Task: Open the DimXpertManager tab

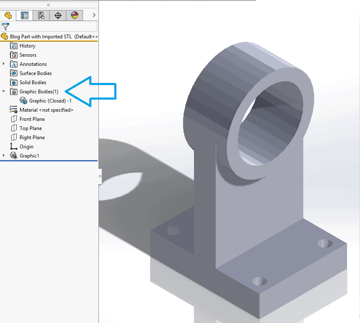Action: (58, 15)
